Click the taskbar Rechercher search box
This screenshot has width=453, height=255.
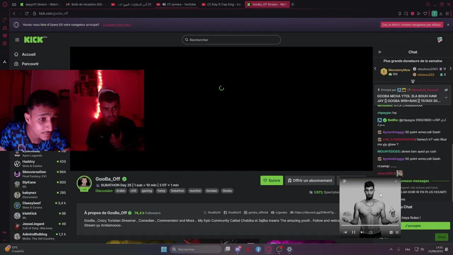coord(196,249)
